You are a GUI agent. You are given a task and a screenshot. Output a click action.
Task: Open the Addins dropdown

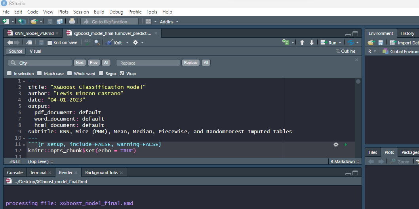click(169, 22)
